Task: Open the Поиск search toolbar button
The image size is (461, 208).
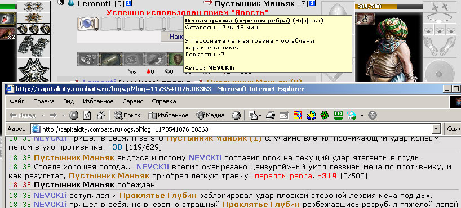Action: point(127,116)
